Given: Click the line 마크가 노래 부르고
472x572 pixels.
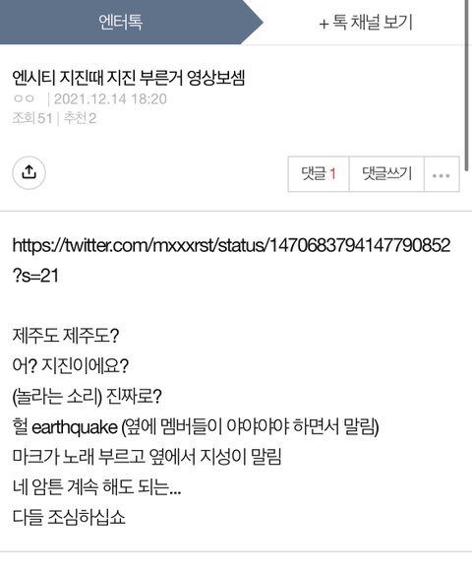Looking at the screenshot, I should point(147,457).
